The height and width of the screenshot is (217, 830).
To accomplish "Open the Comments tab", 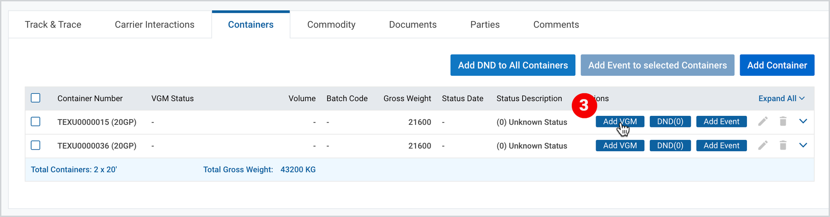I will [556, 25].
